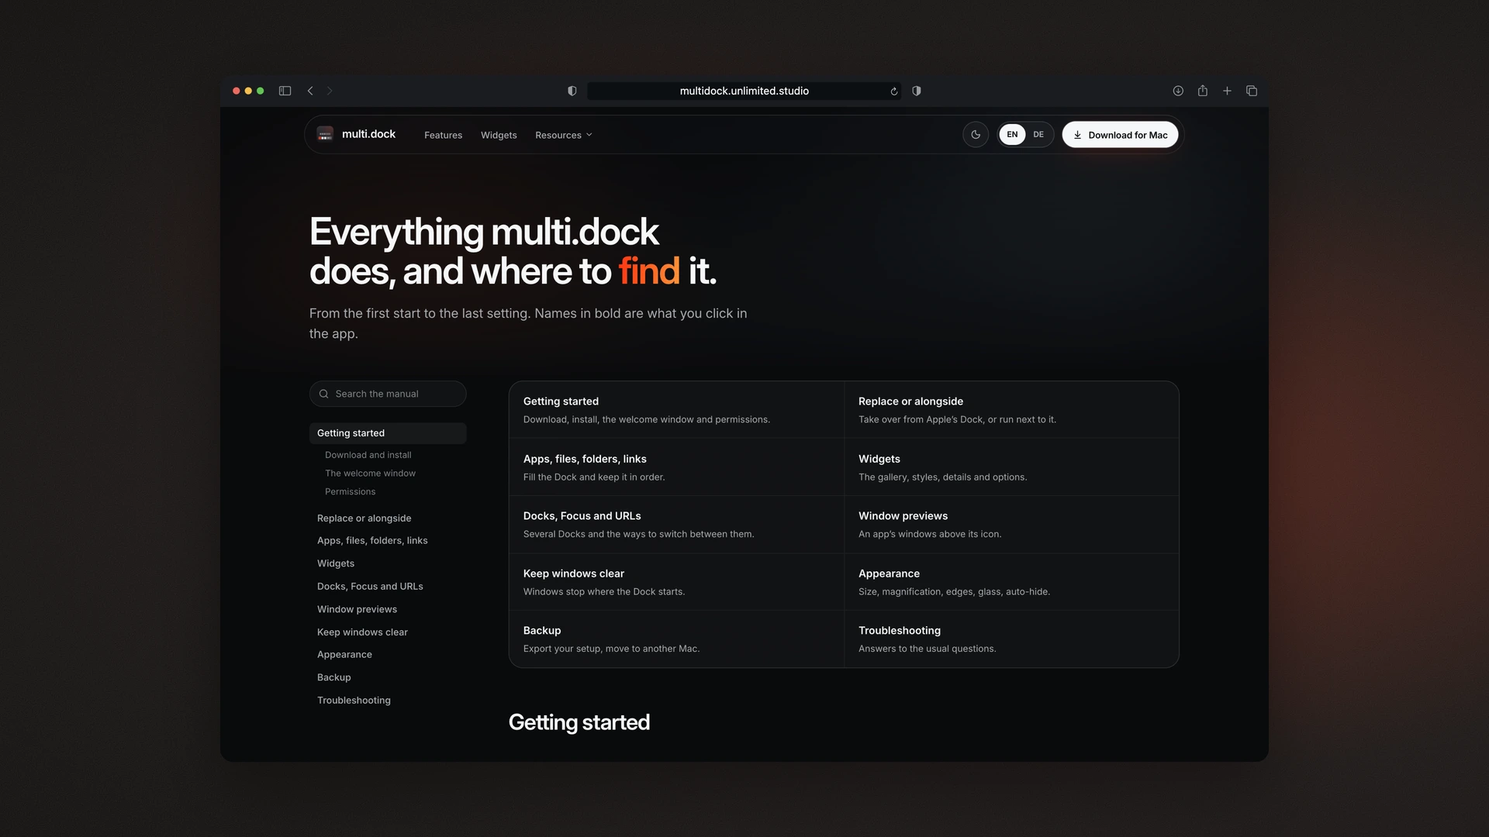The width and height of the screenshot is (1489, 837).
Task: Open the Docks, Focus and URLs card
Action: [x=676, y=525]
